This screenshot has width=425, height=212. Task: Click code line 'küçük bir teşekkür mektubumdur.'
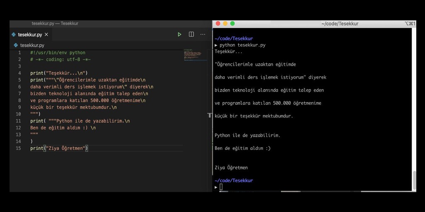[73, 107]
